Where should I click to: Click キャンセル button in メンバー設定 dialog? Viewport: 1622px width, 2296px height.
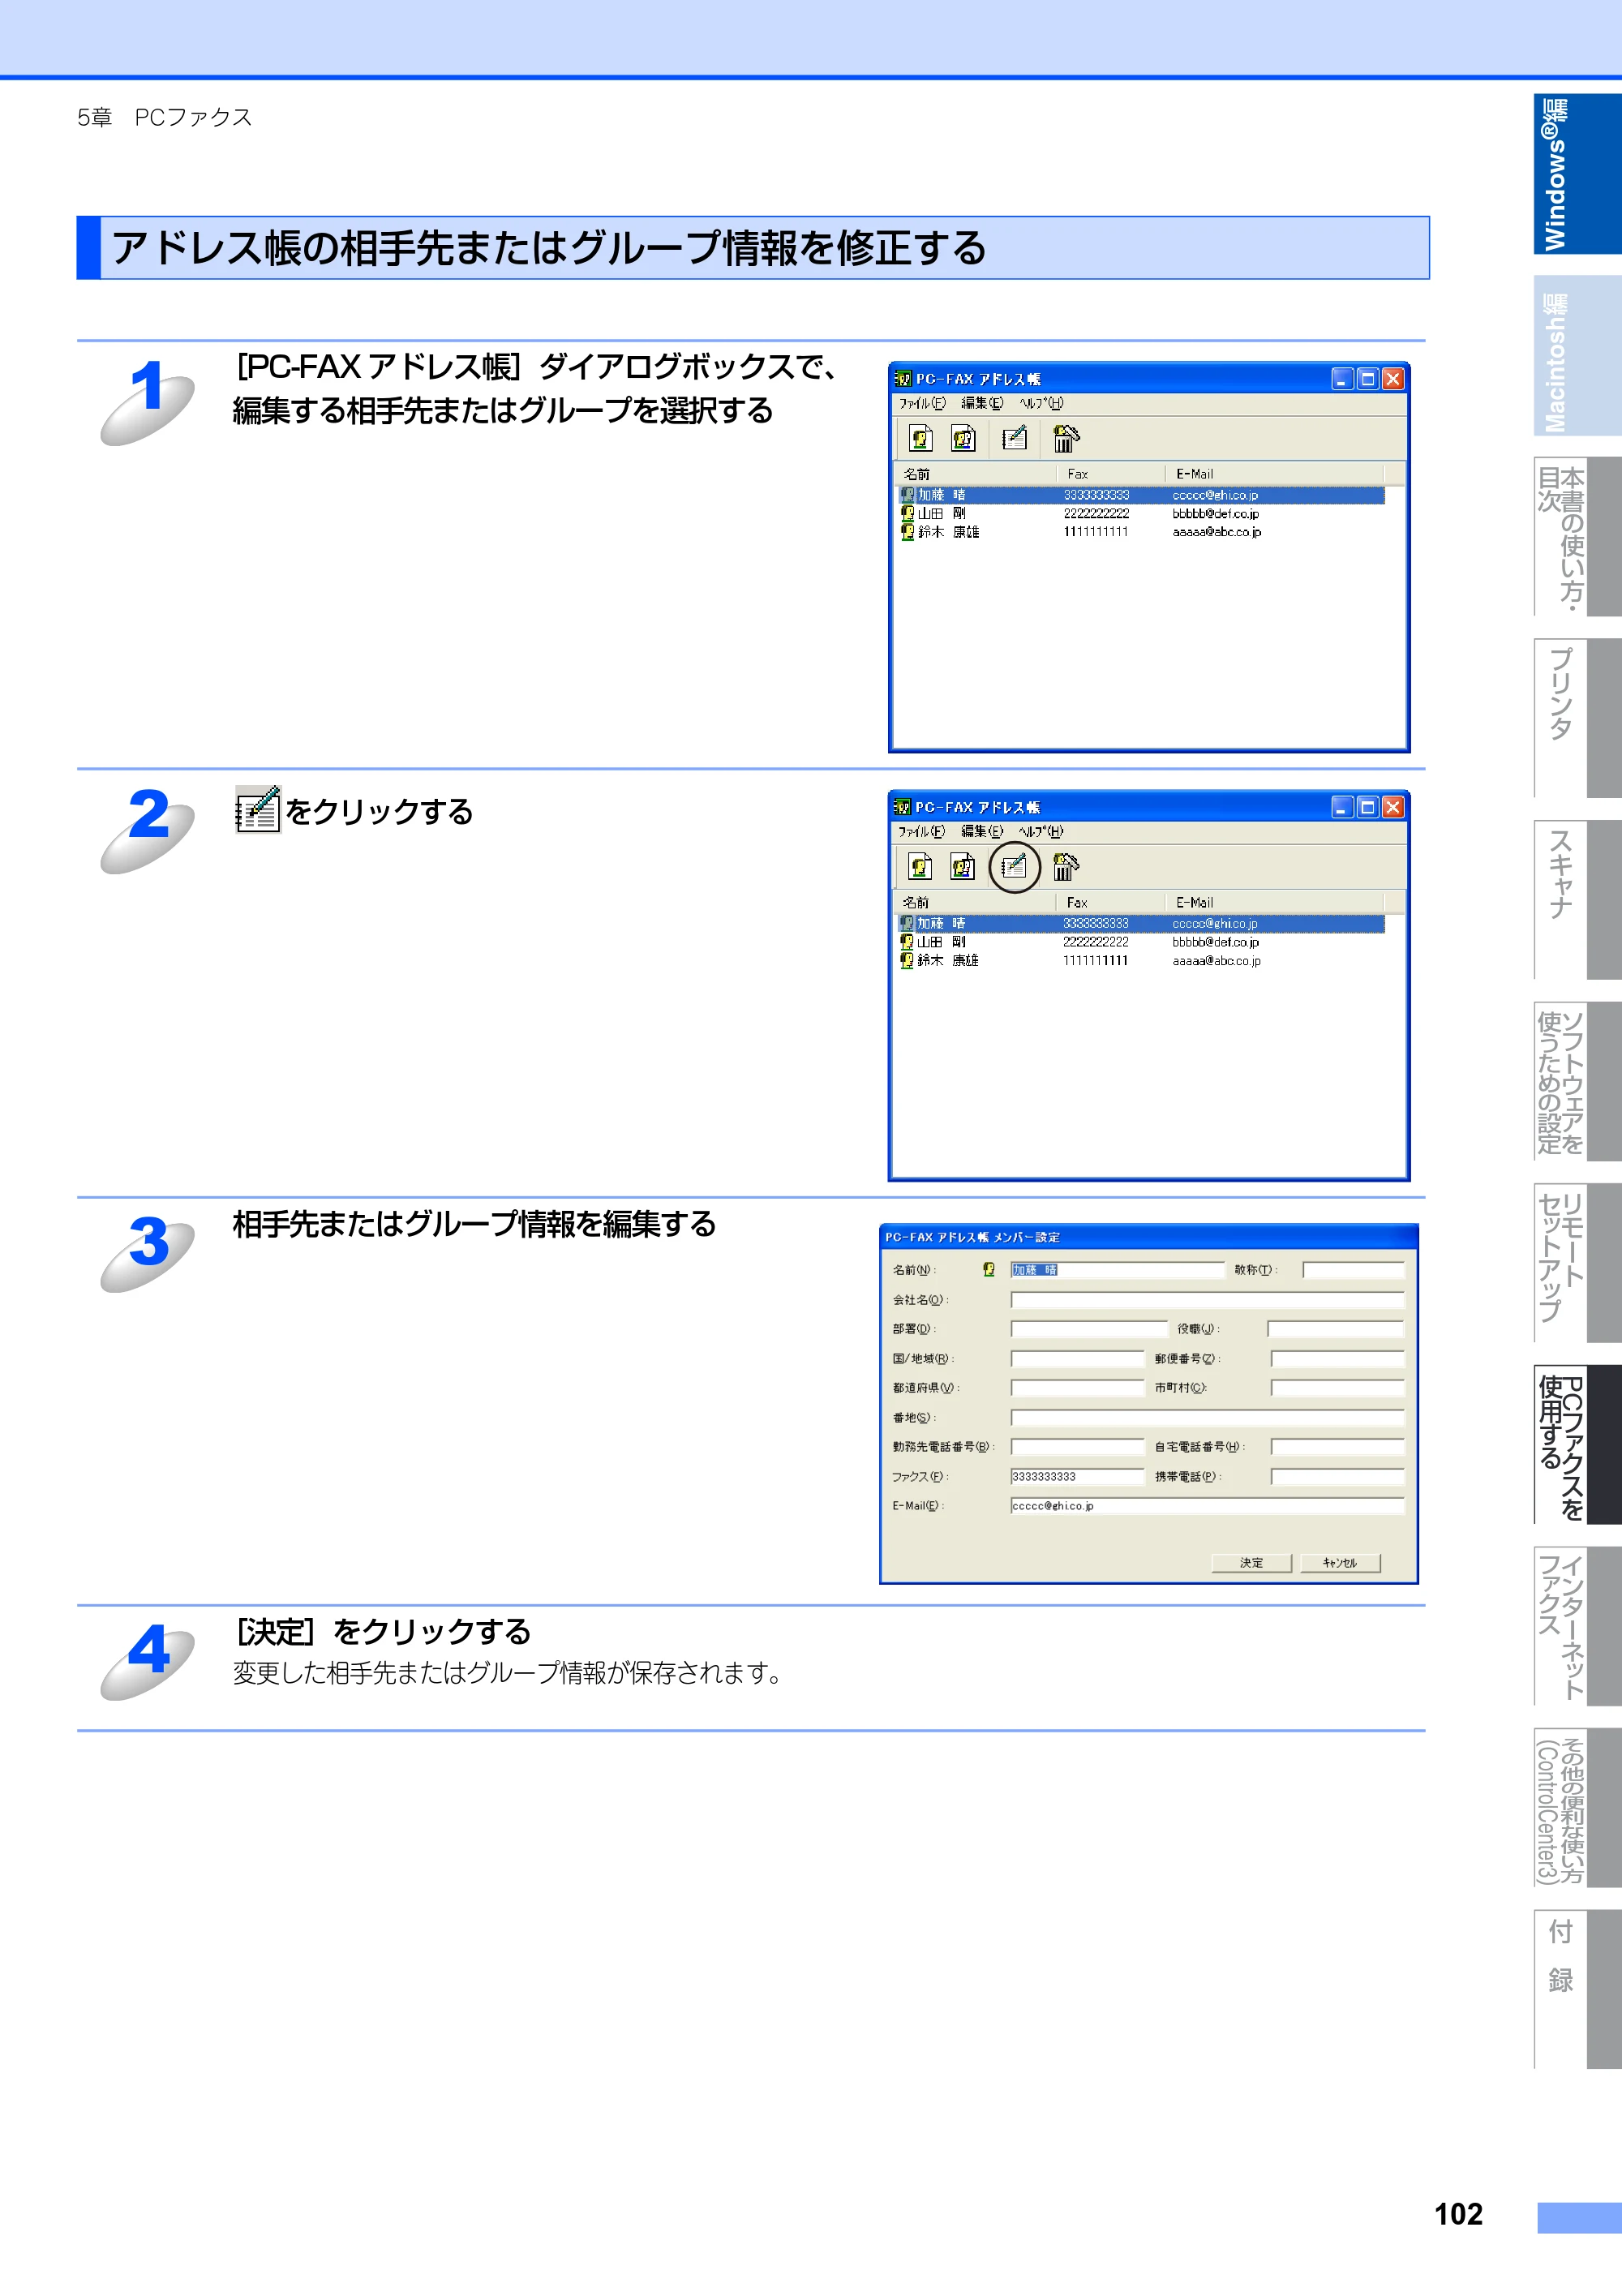coord(1340,1562)
